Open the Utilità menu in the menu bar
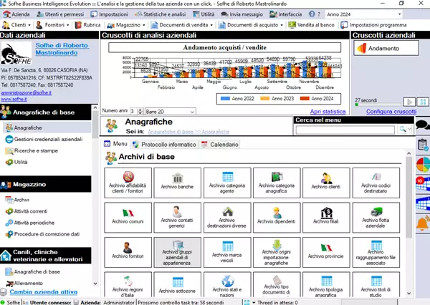Viewport: 430px width, 305px height. coord(204,14)
